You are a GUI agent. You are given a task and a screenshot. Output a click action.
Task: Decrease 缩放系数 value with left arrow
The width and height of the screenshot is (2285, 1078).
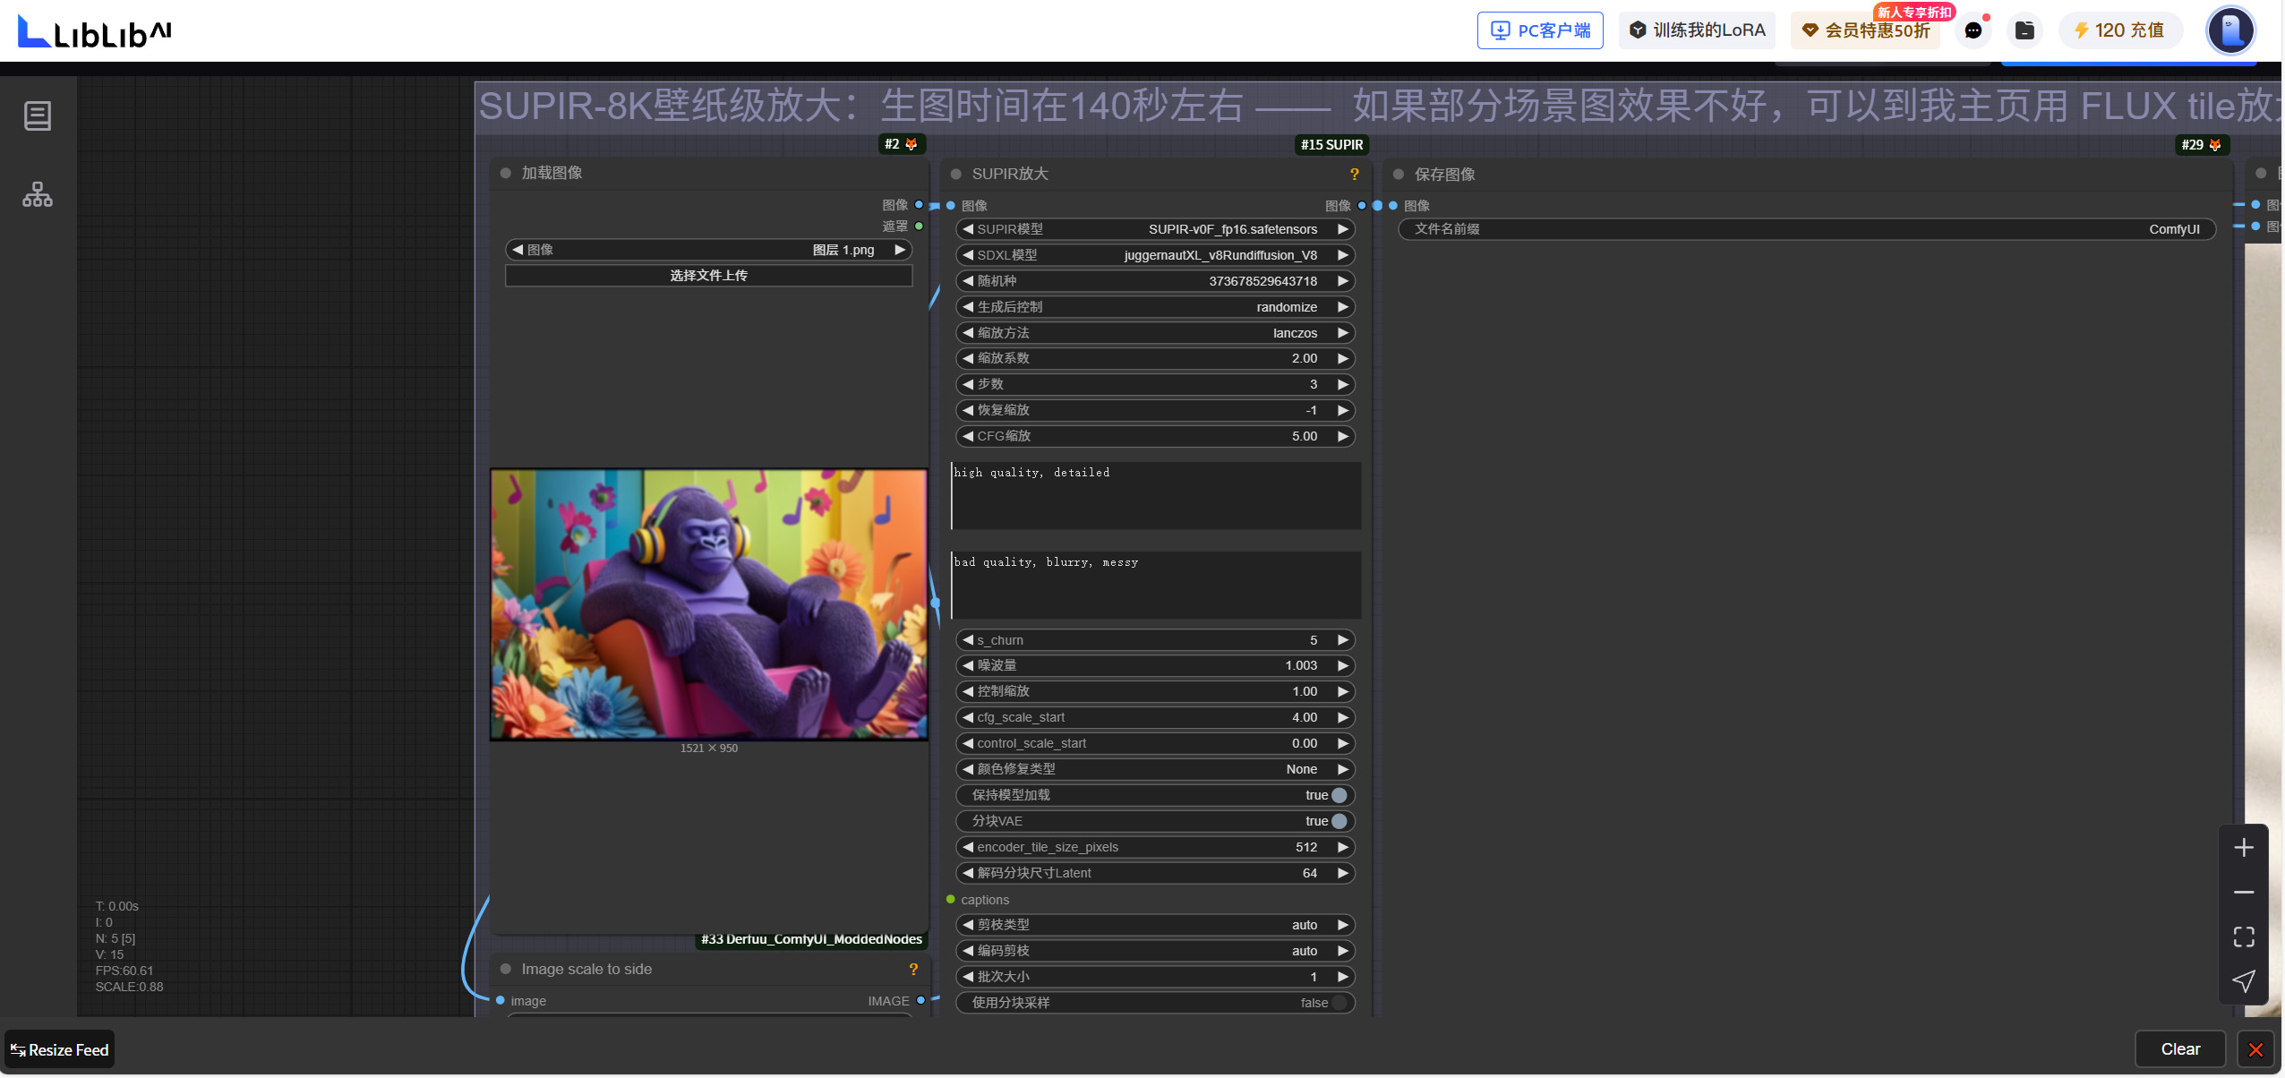click(967, 358)
